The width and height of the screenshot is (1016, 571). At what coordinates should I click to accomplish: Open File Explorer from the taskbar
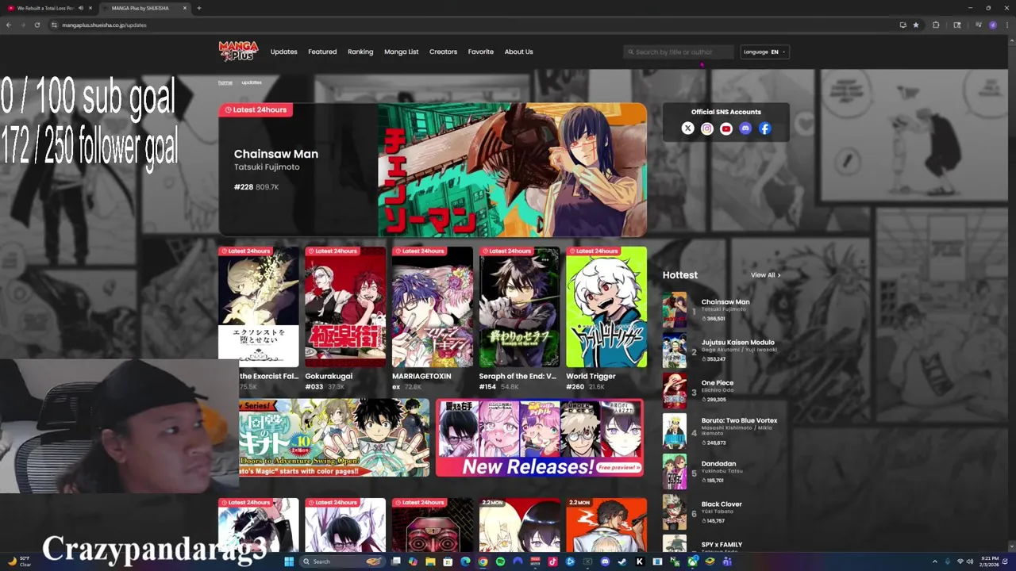[430, 561]
